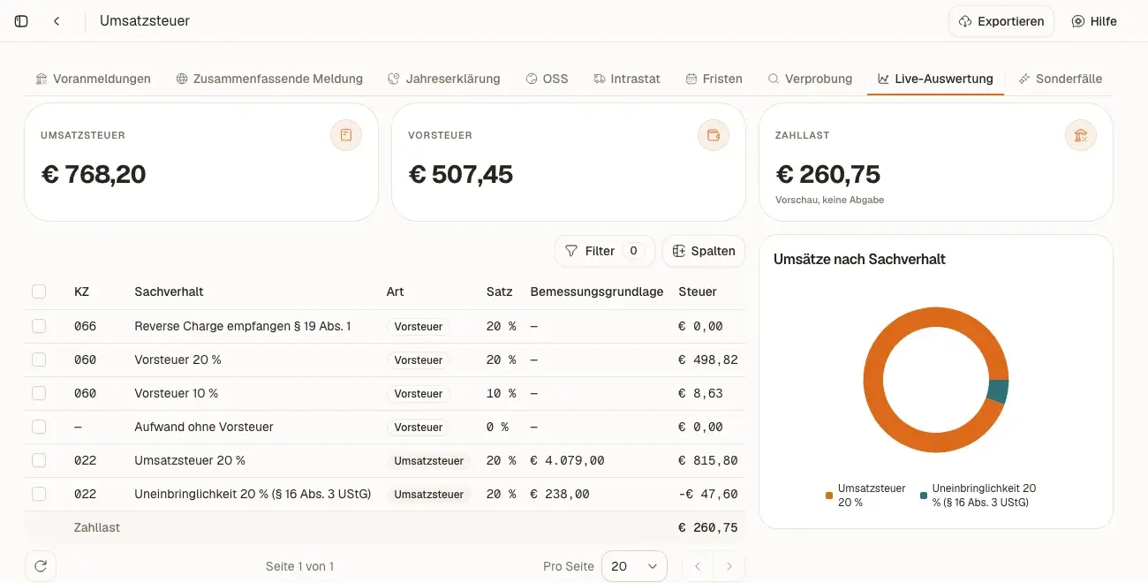Screen dimensions: 1148x583
Task: Click the € 498,82 Steuer value
Action: [x=708, y=360]
